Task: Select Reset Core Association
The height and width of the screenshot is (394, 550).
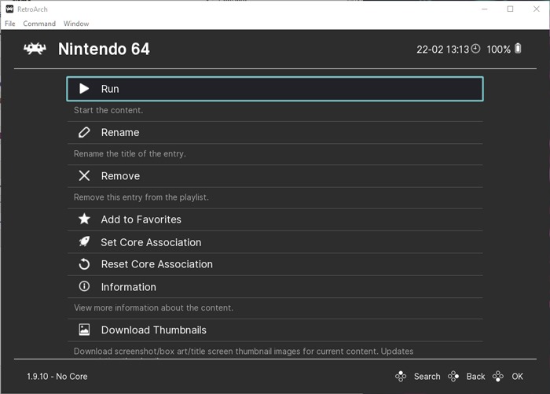Action: tap(275, 264)
